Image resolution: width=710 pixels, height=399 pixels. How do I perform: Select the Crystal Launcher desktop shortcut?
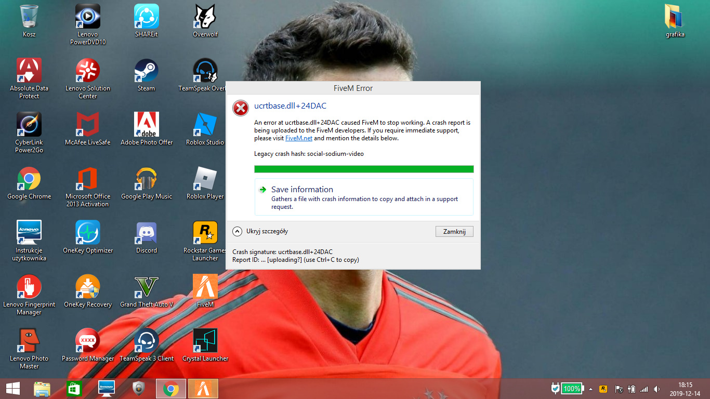click(205, 345)
